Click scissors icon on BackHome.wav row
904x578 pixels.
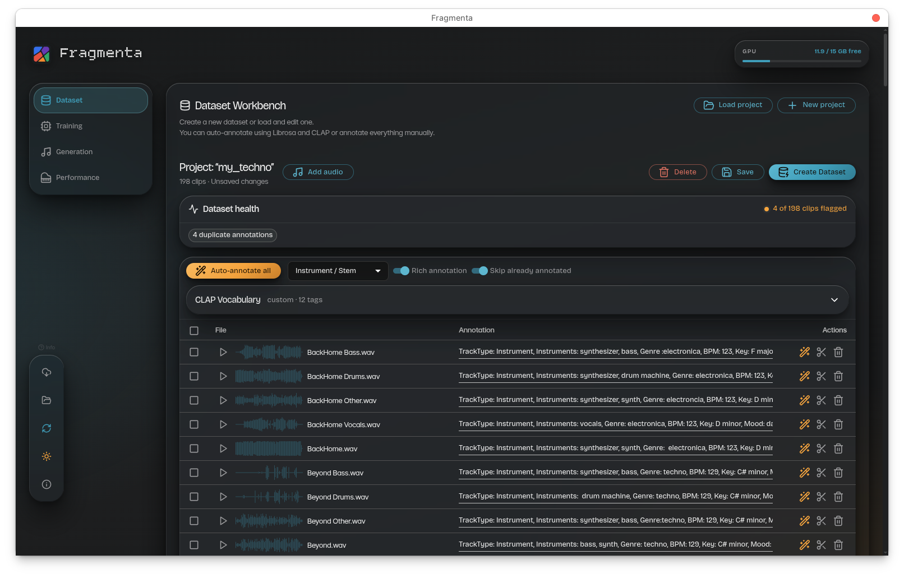(822, 448)
